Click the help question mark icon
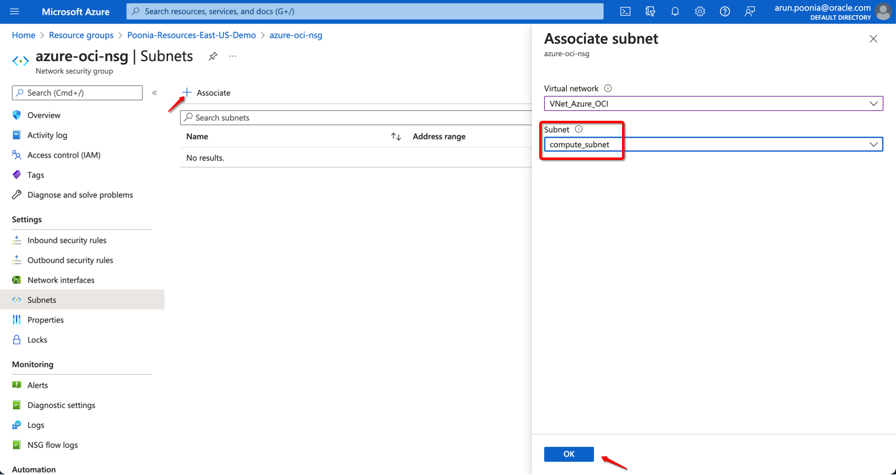 [x=725, y=11]
